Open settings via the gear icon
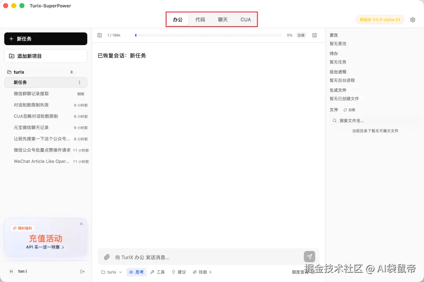Image resolution: width=424 pixels, height=282 pixels. [x=412, y=20]
